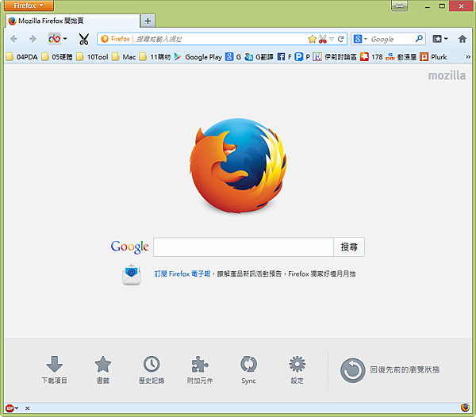Viewport: 476px width, 417px height.
Task: Click the red scissors icon in address bar
Action: pyautogui.click(x=322, y=39)
